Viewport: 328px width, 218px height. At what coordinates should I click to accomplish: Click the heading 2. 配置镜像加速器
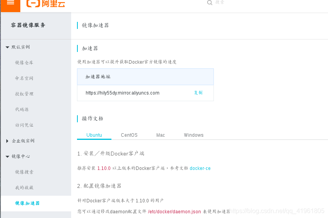[99, 186]
